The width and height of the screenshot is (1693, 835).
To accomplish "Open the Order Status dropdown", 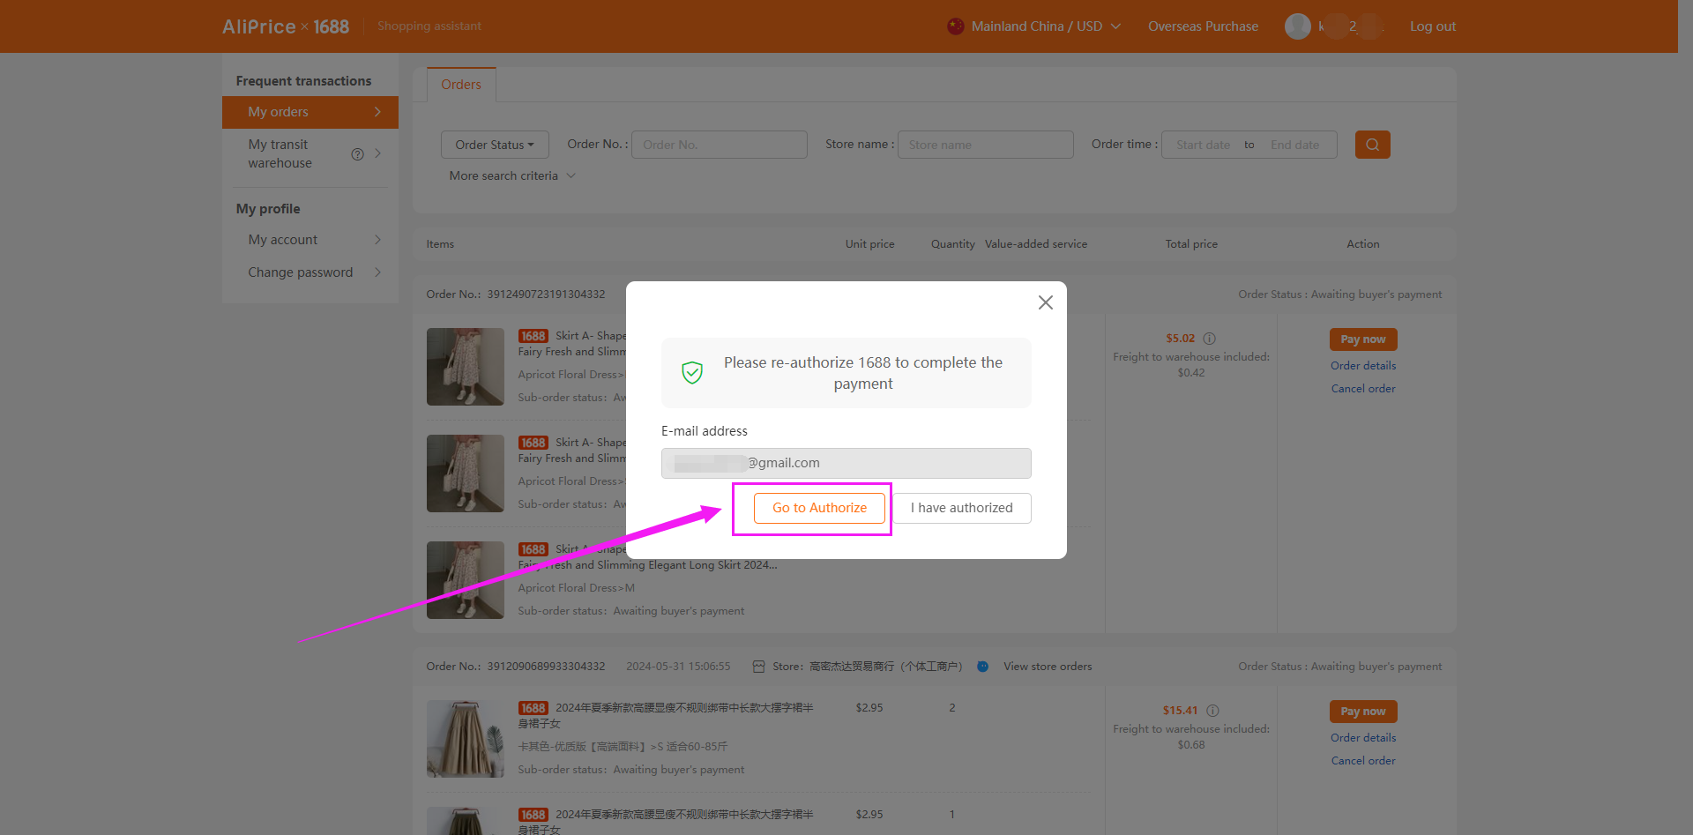I will click(x=495, y=145).
